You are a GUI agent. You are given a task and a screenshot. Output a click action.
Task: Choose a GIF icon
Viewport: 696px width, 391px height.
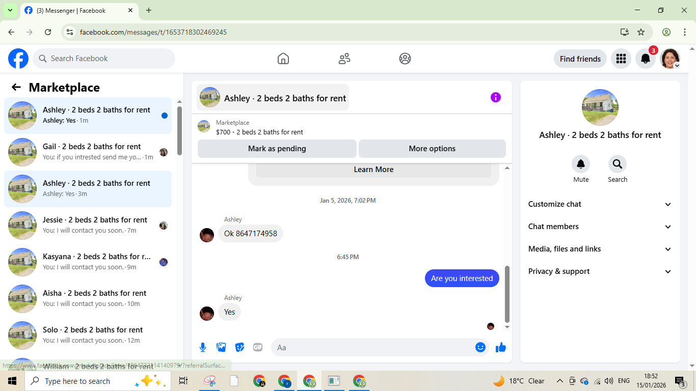[x=258, y=347]
